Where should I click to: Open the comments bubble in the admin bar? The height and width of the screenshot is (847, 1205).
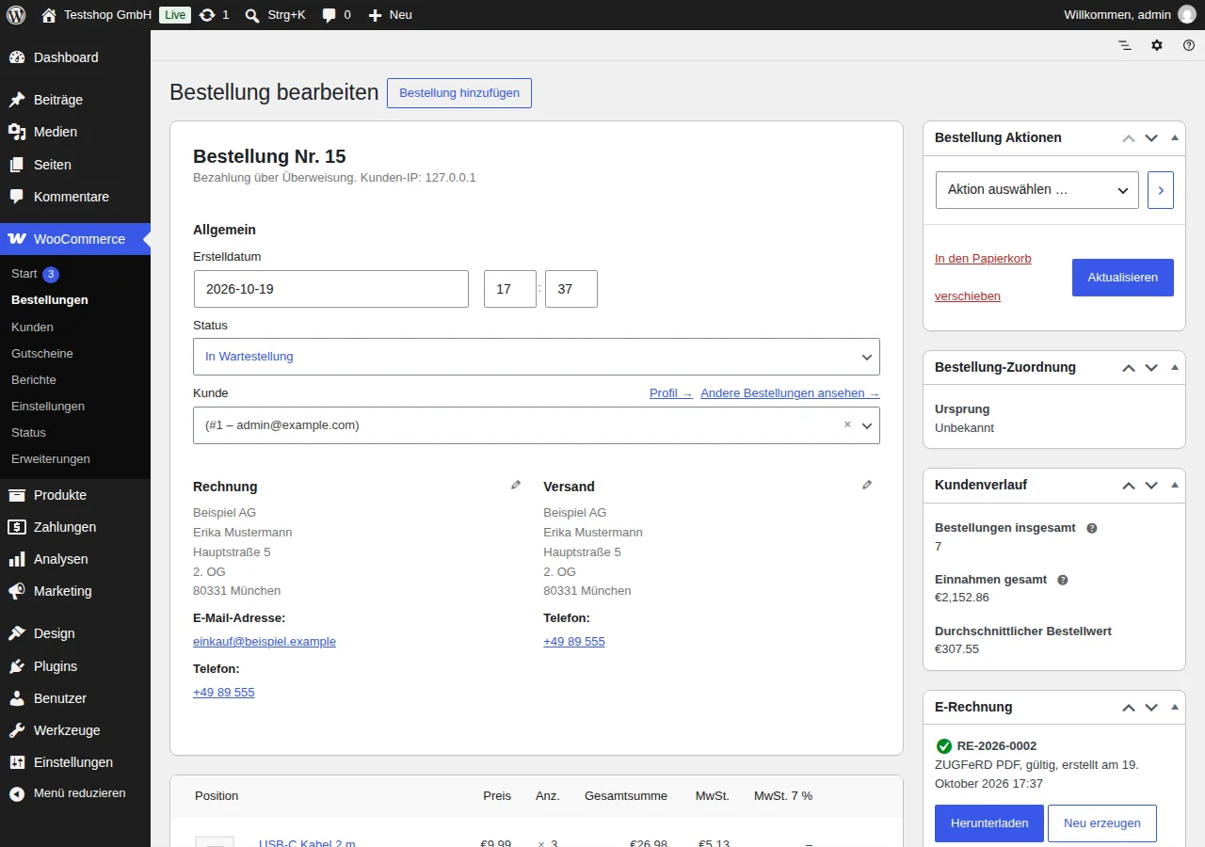pyautogui.click(x=336, y=15)
